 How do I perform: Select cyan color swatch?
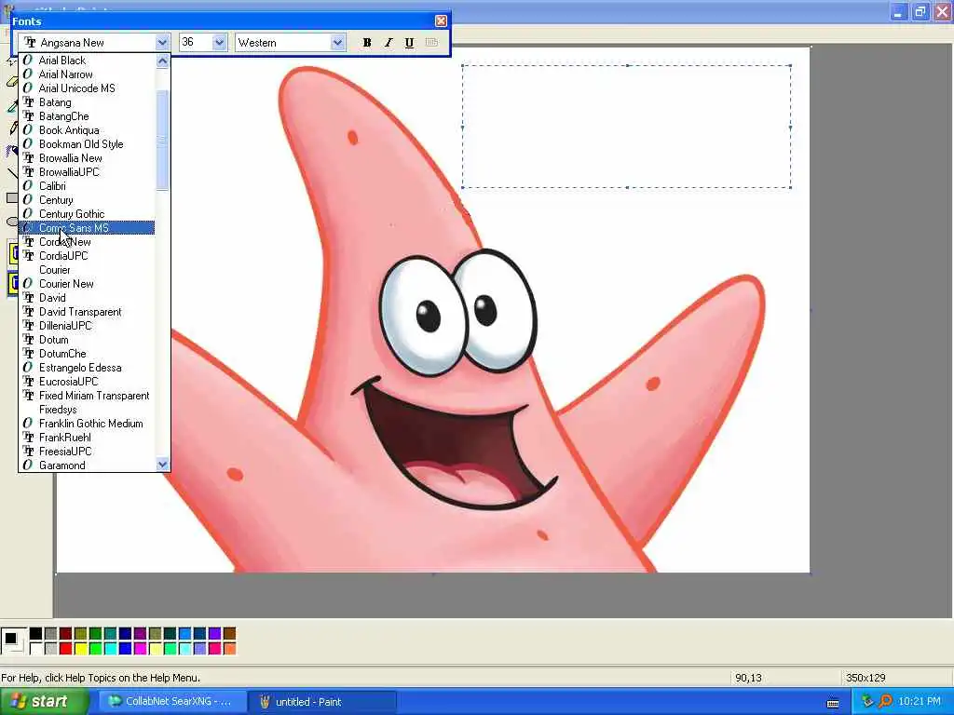[110, 648]
